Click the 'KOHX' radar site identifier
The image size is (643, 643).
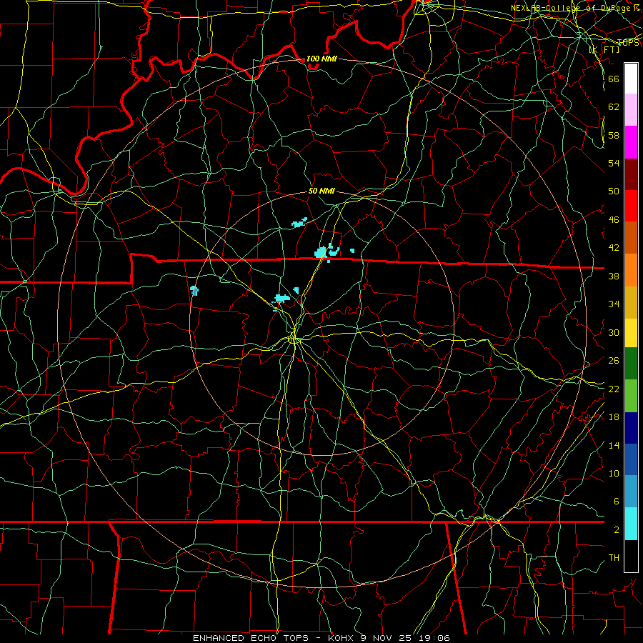click(342, 638)
